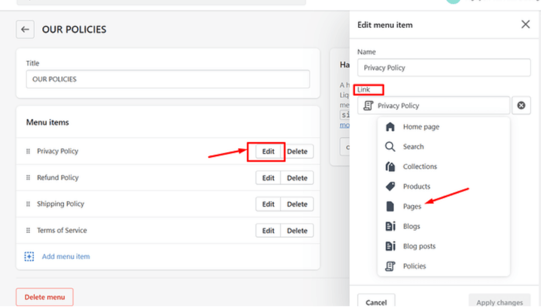Delete the Shipping Policy menu item
The image size is (541, 307).
point(297,204)
